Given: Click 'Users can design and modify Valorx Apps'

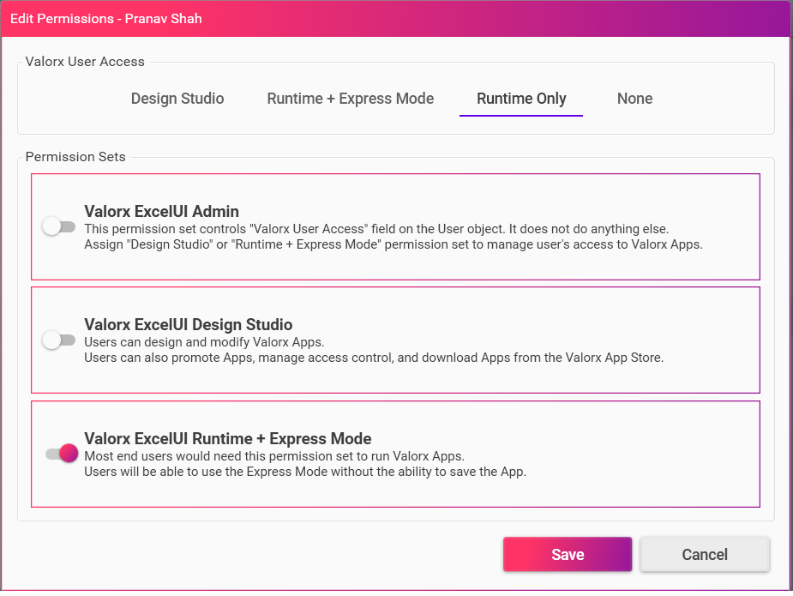Looking at the screenshot, I should [204, 342].
